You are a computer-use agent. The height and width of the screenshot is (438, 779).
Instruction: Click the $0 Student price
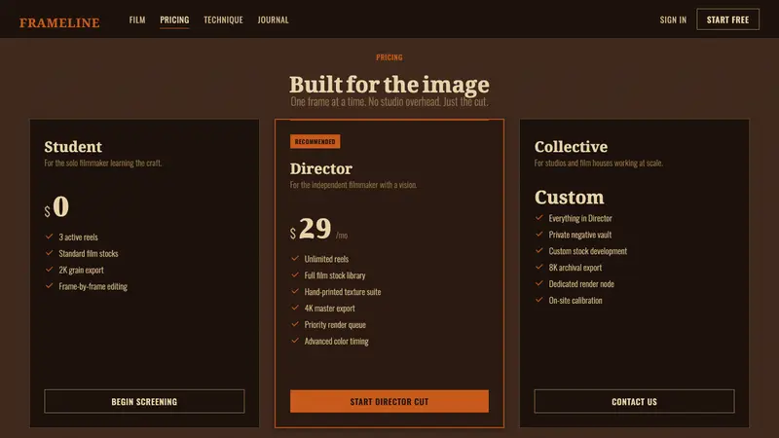(56, 206)
